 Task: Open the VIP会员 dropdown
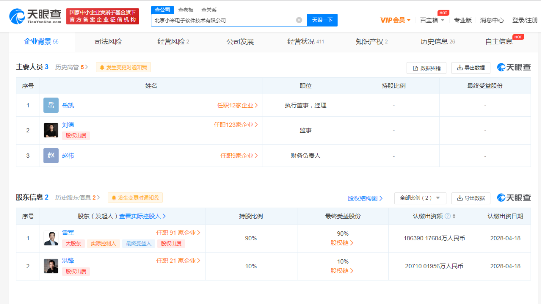coord(395,20)
